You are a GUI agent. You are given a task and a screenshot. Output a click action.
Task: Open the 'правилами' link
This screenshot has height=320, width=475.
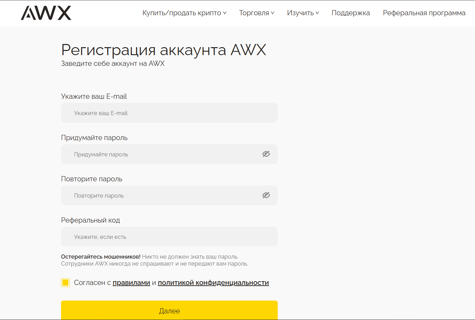tap(131, 283)
